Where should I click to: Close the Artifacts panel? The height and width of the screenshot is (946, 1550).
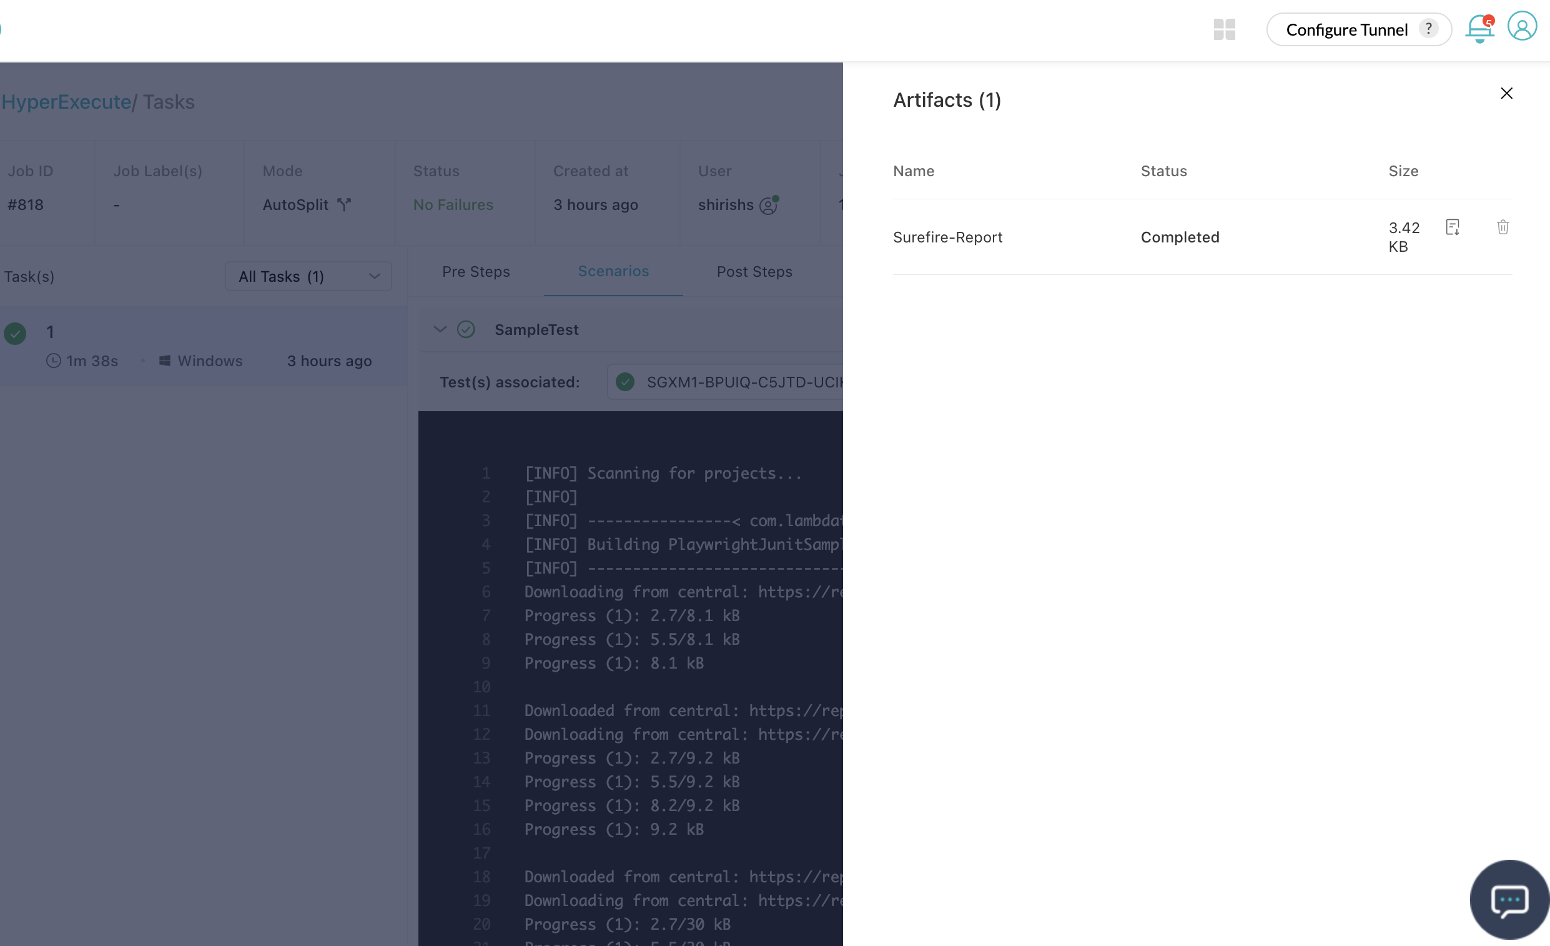(1506, 93)
